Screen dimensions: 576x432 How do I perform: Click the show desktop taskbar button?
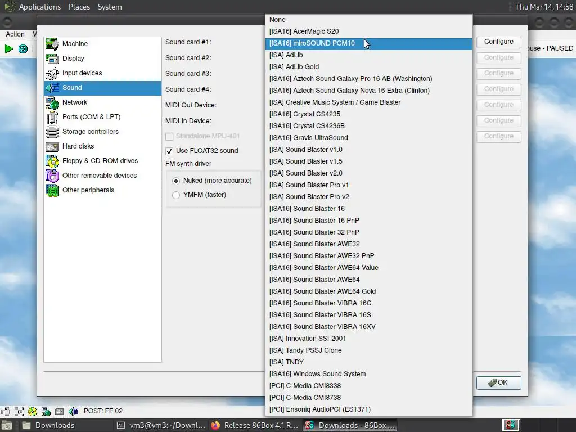[x=7, y=425]
